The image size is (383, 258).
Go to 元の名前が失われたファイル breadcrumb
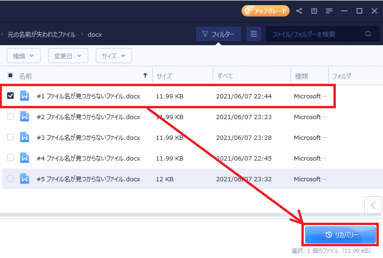point(42,35)
